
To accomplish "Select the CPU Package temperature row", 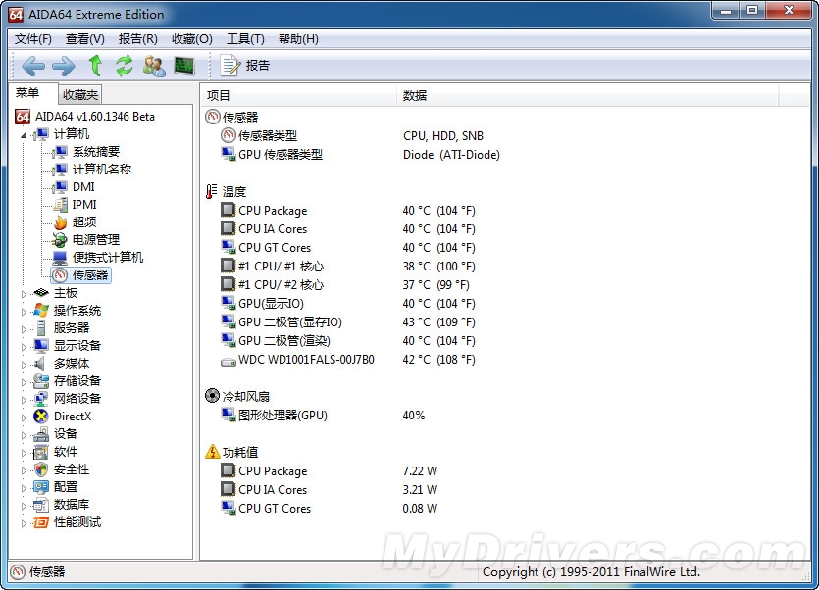I will tap(272, 211).
